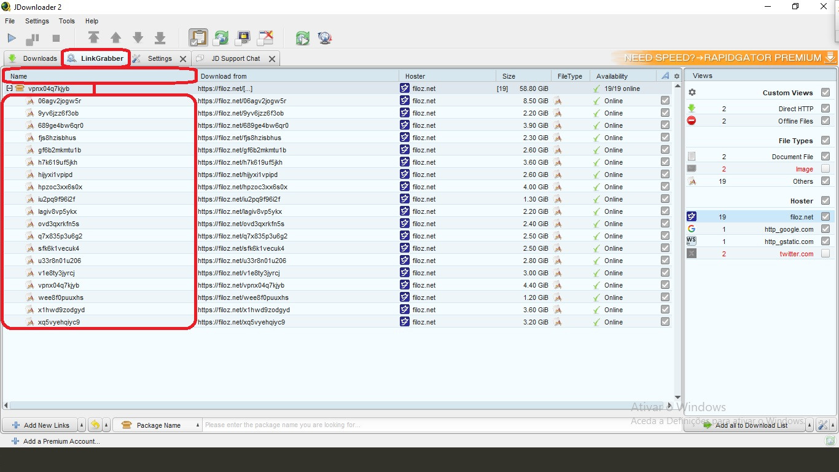Click the Need Speed Rapidgator Premium banner
Viewport: 839px width, 472px height.
[x=724, y=58]
